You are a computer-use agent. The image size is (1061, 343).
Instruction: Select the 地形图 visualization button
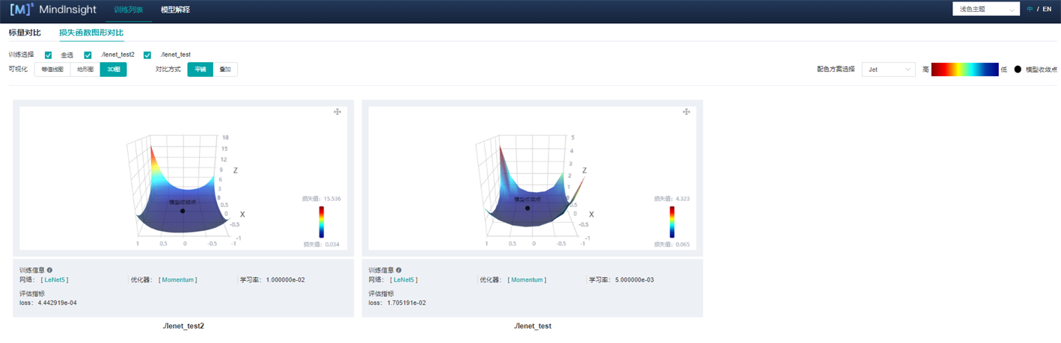[85, 69]
